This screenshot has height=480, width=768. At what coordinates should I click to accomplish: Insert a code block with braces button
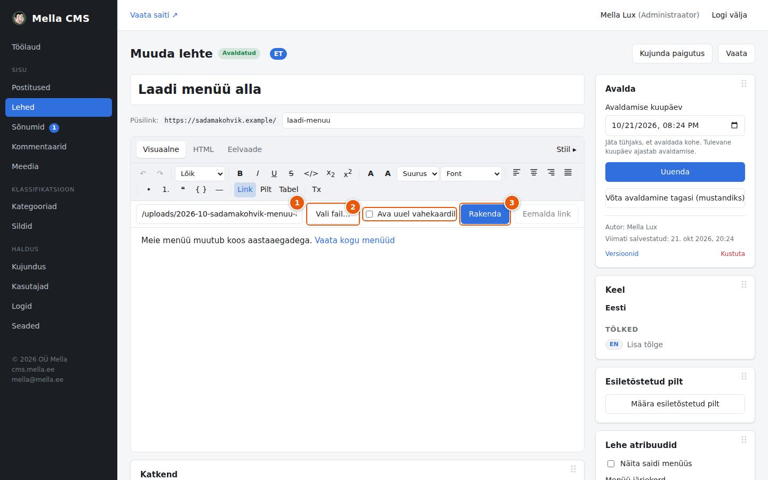[x=201, y=190]
